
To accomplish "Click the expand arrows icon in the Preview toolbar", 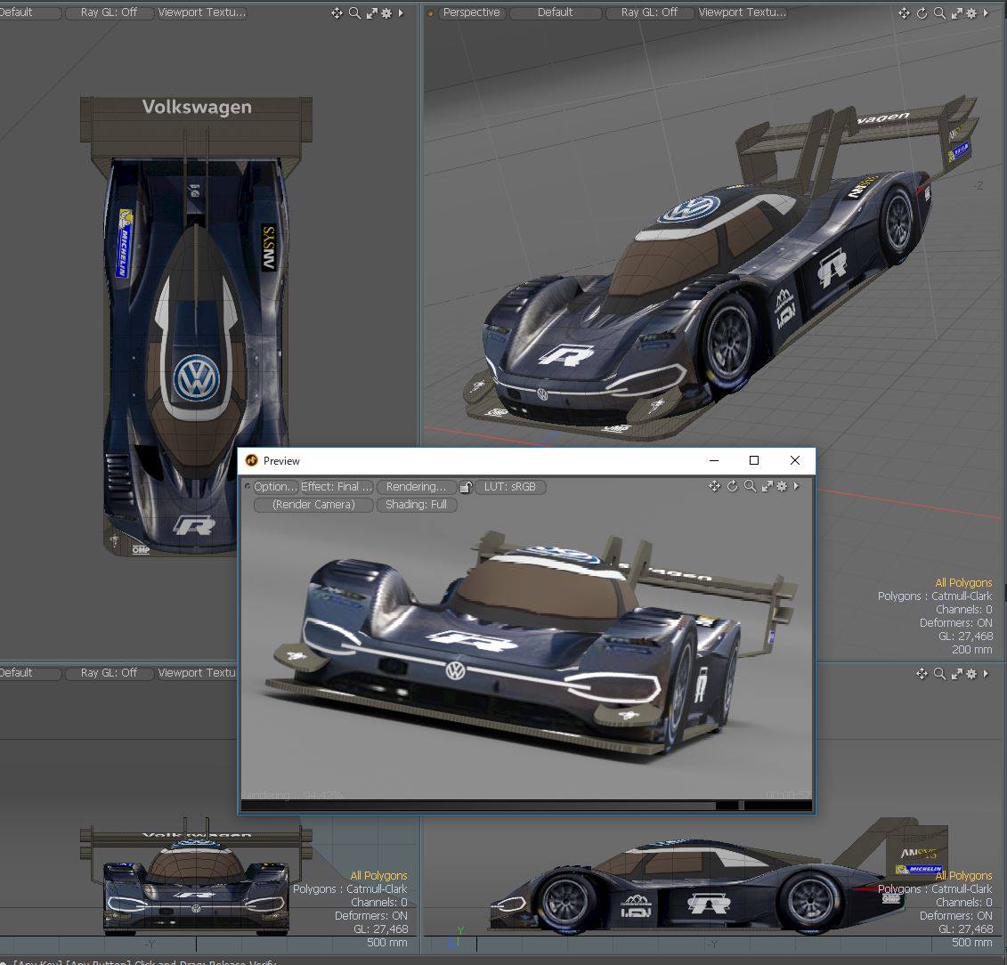I will pyautogui.click(x=767, y=486).
